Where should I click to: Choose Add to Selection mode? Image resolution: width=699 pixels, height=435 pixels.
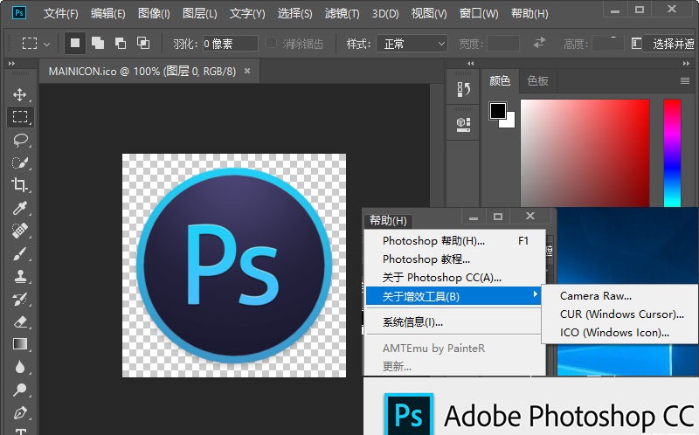(x=98, y=43)
